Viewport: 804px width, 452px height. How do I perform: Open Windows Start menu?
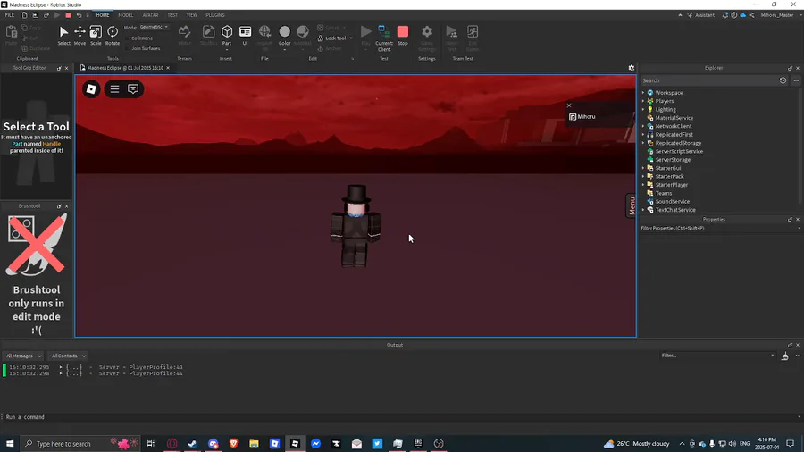tap(10, 443)
